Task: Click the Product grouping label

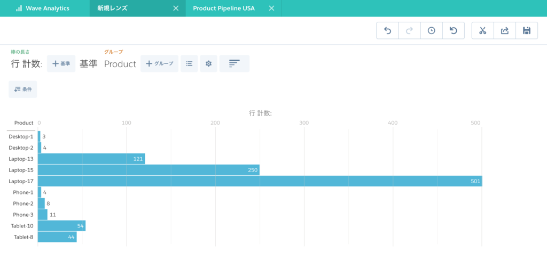Action: pyautogui.click(x=120, y=64)
